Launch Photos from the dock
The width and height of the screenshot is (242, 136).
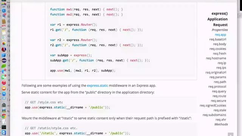(4, 44)
